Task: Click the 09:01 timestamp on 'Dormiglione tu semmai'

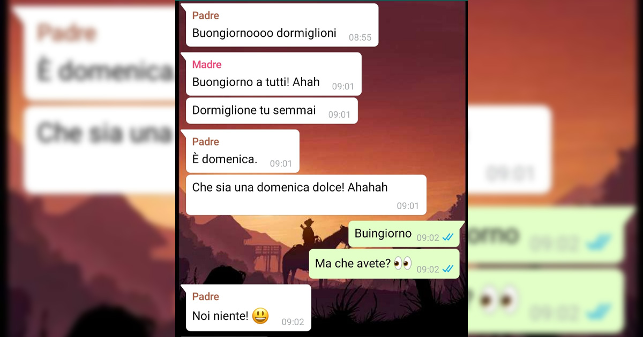Action: (339, 114)
